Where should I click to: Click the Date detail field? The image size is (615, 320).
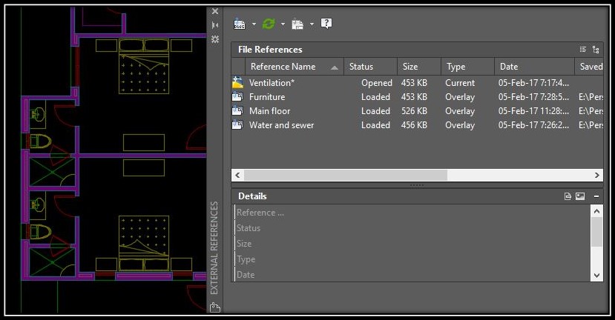coord(412,275)
